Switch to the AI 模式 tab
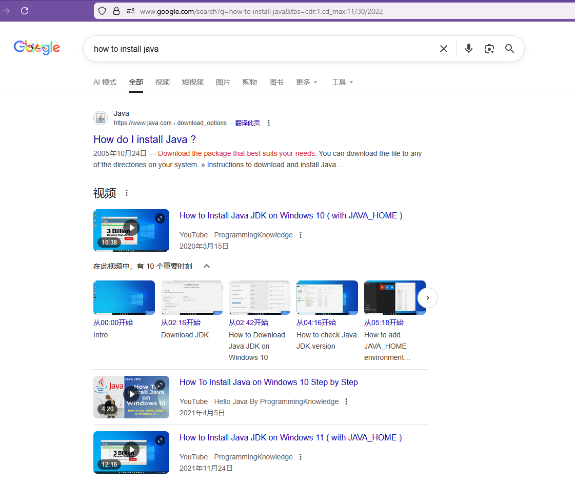Image resolution: width=575 pixels, height=484 pixels. click(x=105, y=82)
